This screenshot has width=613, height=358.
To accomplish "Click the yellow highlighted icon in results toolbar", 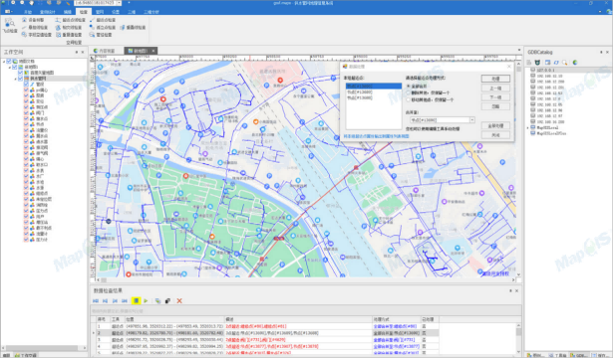I will coord(136,300).
